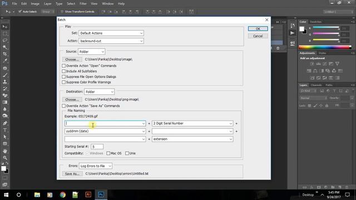356x200 pixels.
Task: Open the Source dropdown
Action: 91,52
